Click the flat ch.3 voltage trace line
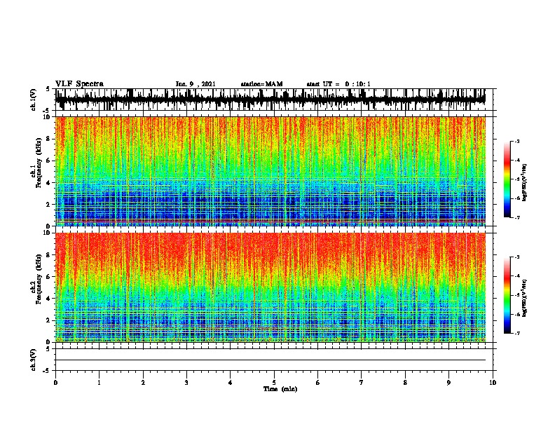This screenshot has height=429, width=555. [x=270, y=360]
